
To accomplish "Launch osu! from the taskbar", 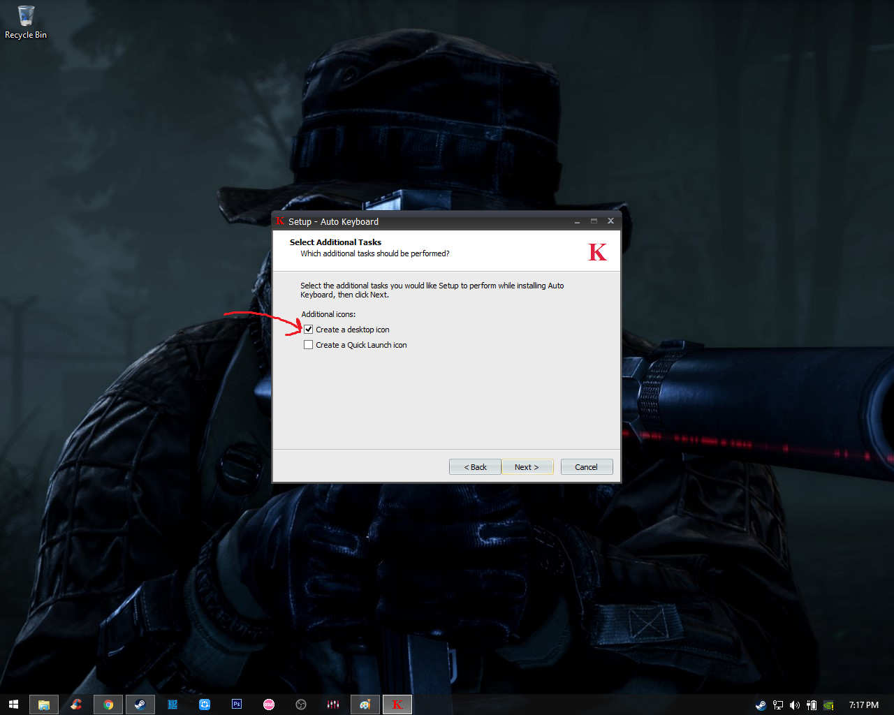I will point(269,705).
